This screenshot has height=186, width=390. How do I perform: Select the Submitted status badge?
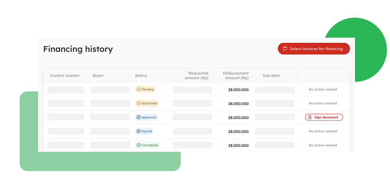tap(147, 103)
